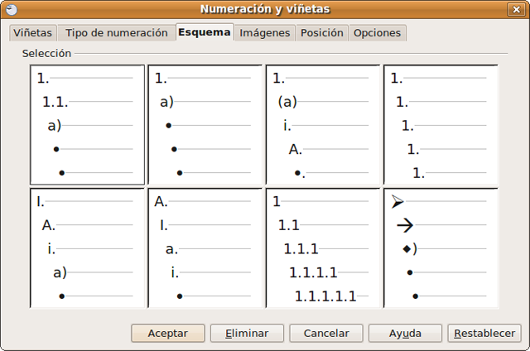Viewport: 530px width, 351px height.
Task: Click the window menu icon in title bar
Action: (12, 9)
